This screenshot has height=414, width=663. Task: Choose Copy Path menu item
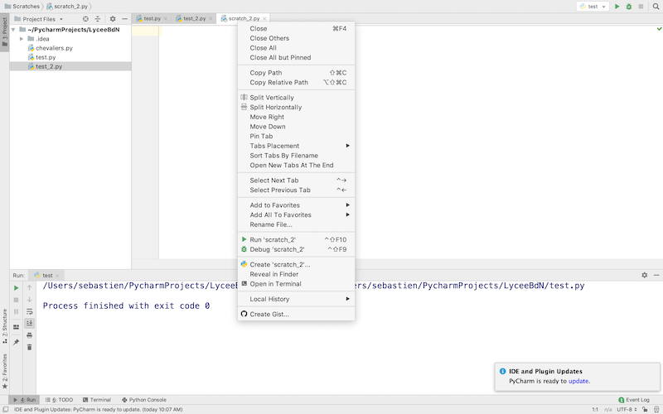click(x=296, y=73)
